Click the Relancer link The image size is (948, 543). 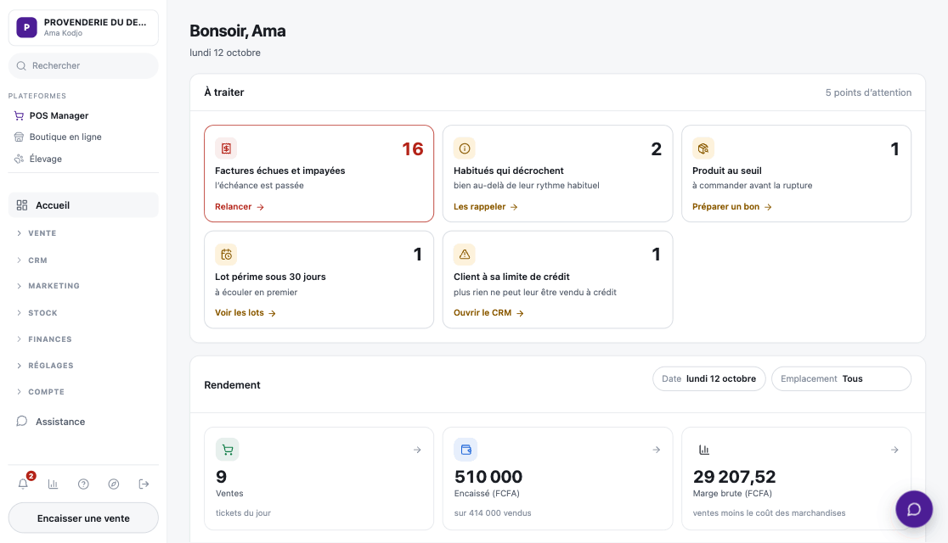(240, 206)
